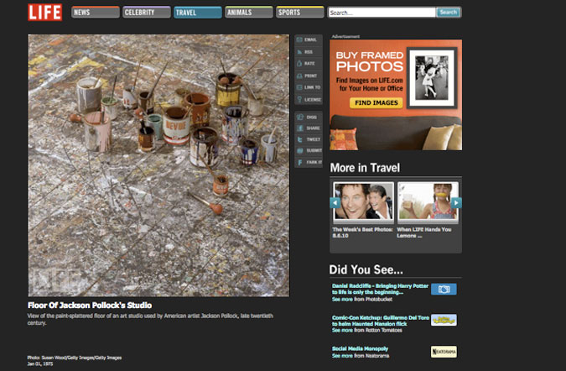Click the License icon
The width and height of the screenshot is (566, 371).
coord(299,99)
